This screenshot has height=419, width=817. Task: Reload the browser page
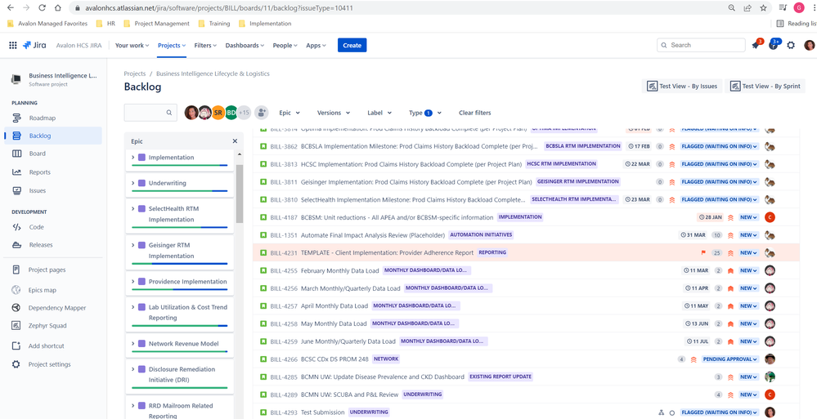(x=42, y=8)
